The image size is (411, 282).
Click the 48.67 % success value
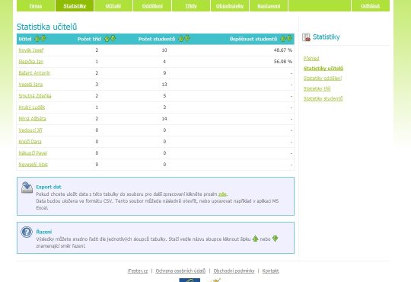283,50
